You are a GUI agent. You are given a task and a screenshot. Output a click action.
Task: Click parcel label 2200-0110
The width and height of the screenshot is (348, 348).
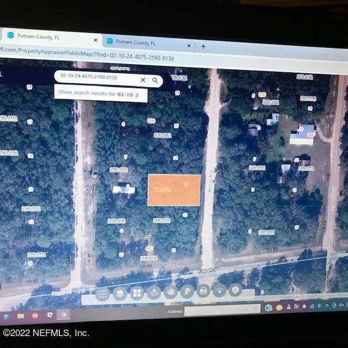pyautogui.click(x=306, y=168)
